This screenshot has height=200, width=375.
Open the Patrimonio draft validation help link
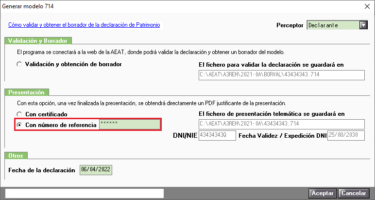coord(84,25)
